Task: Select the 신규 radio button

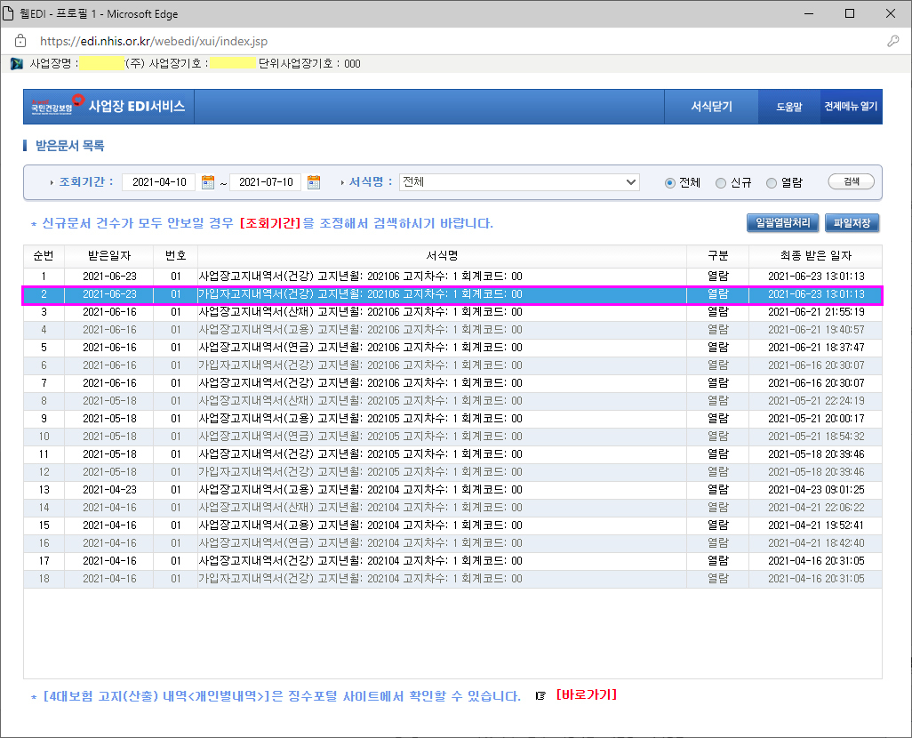Action: 721,182
